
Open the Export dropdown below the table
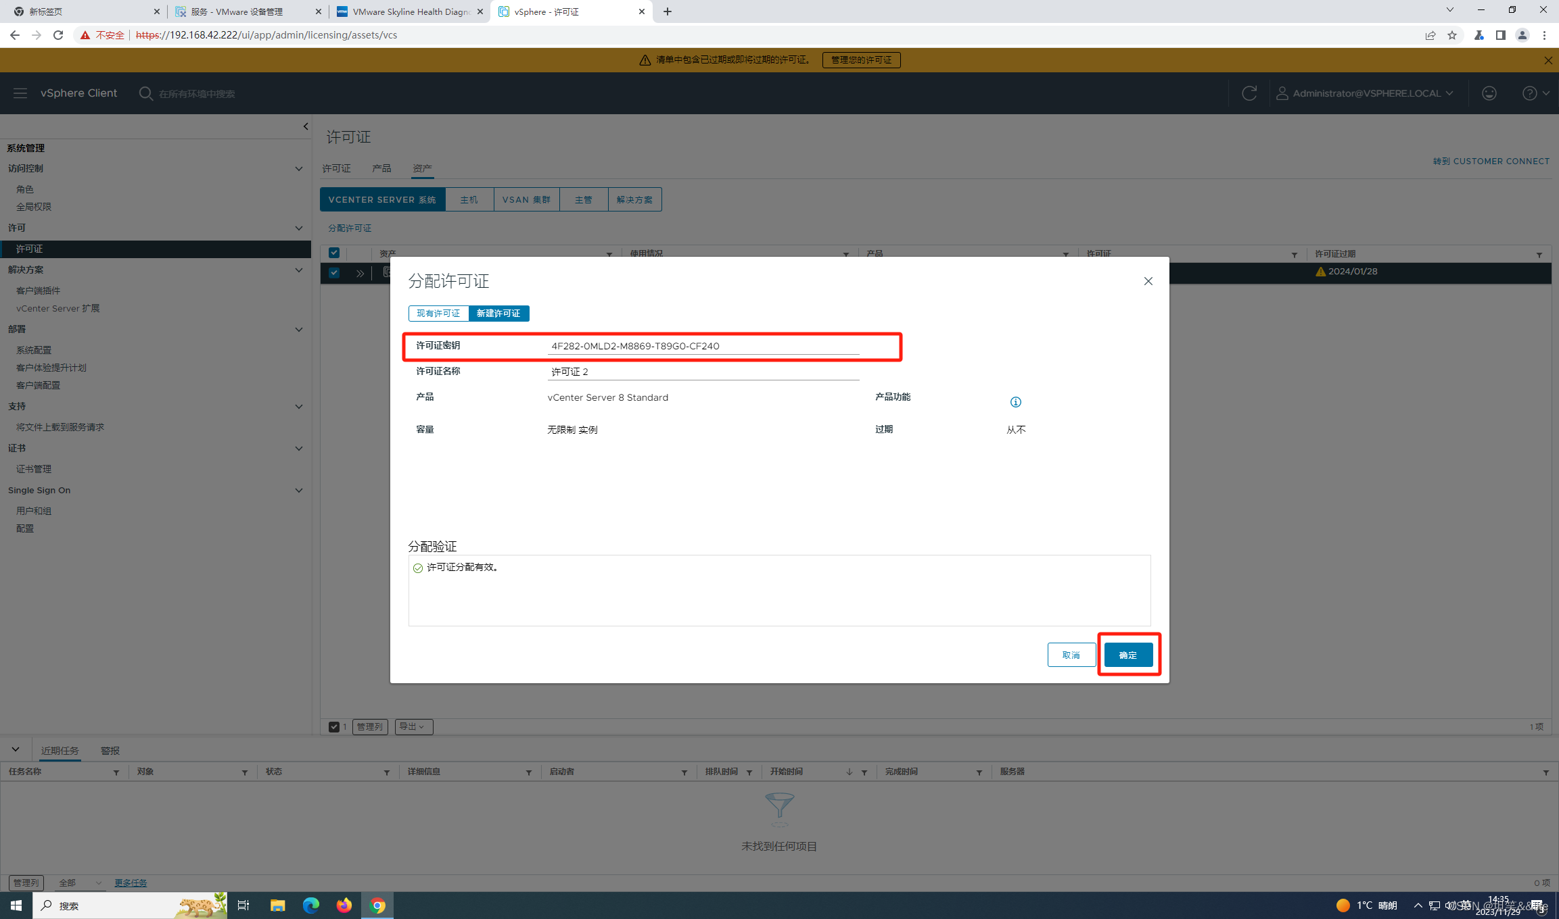tap(413, 727)
